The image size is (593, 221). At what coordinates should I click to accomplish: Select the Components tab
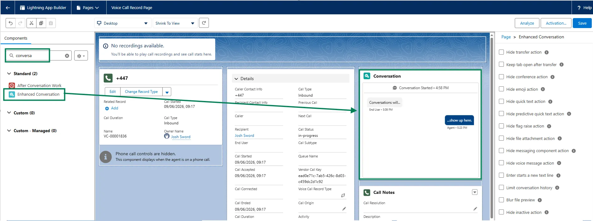[x=16, y=38]
